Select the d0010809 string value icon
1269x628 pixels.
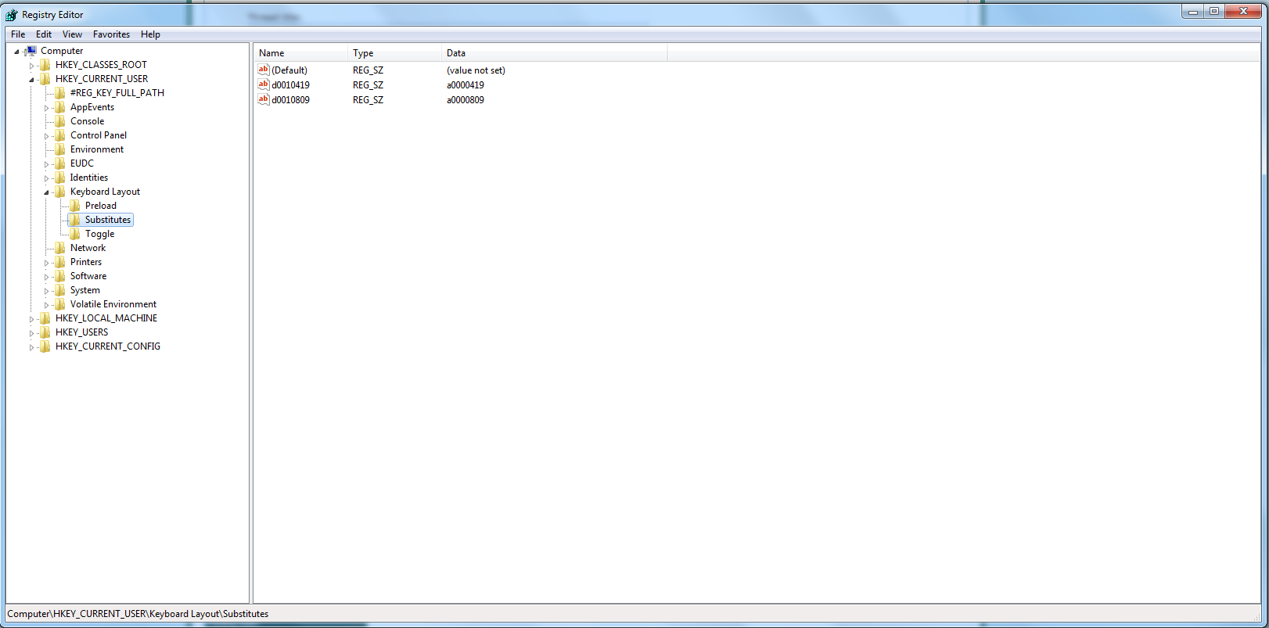264,99
